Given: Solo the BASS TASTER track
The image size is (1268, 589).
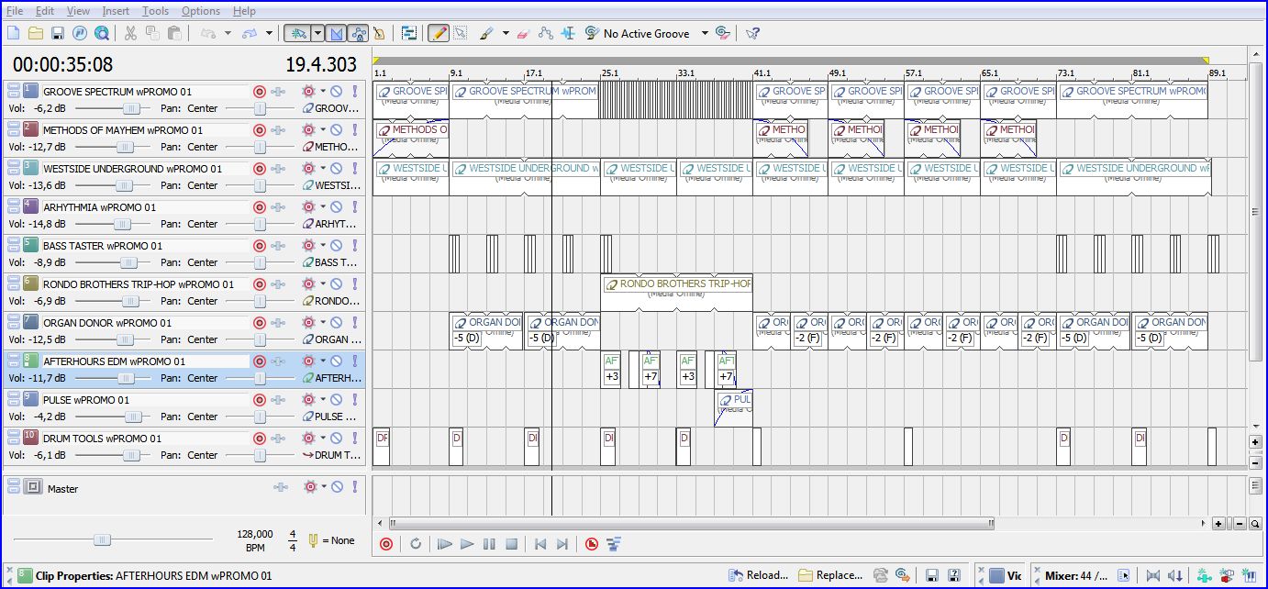Looking at the screenshot, I should click(x=355, y=246).
